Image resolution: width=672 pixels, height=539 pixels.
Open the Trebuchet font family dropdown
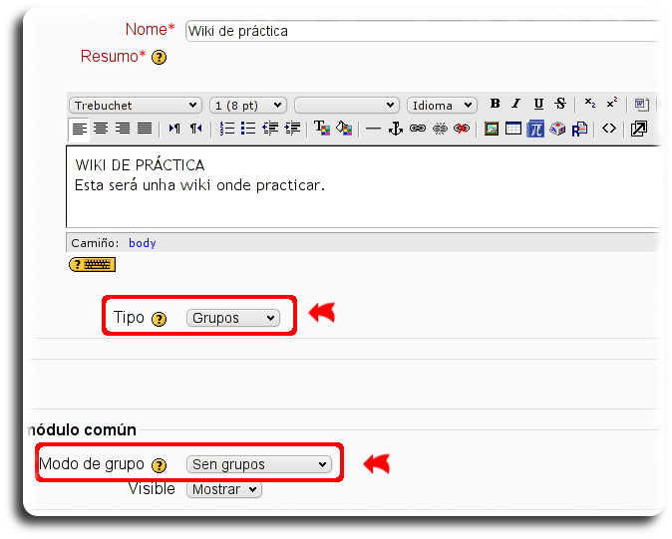click(135, 106)
